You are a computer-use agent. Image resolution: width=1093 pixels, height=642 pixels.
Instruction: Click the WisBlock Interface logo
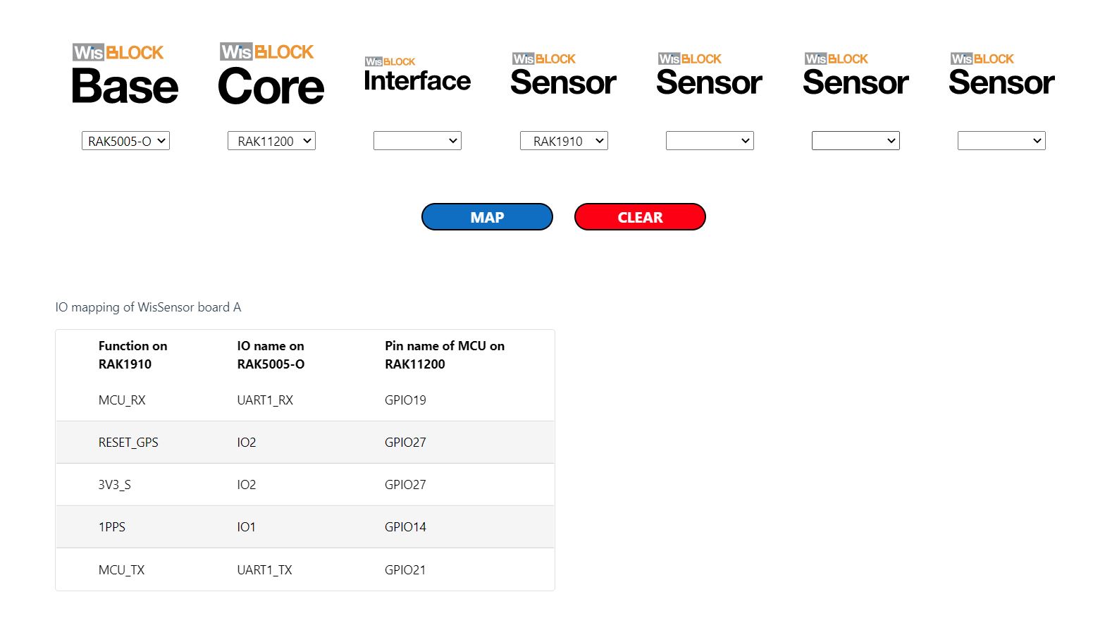417,75
